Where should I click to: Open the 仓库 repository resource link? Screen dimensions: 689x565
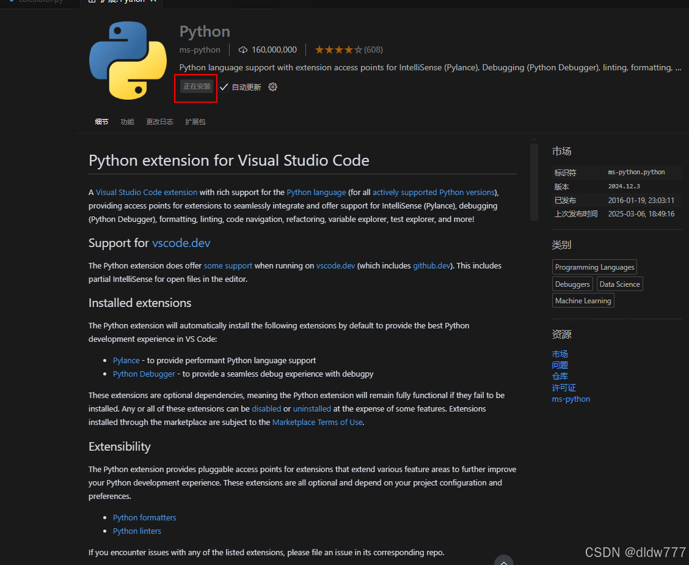(560, 376)
